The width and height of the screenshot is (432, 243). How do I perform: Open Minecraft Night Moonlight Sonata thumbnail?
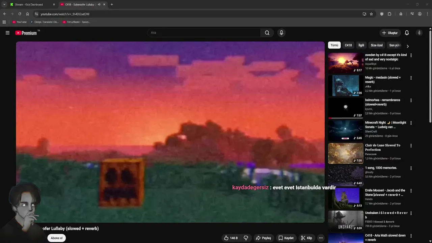point(346,131)
